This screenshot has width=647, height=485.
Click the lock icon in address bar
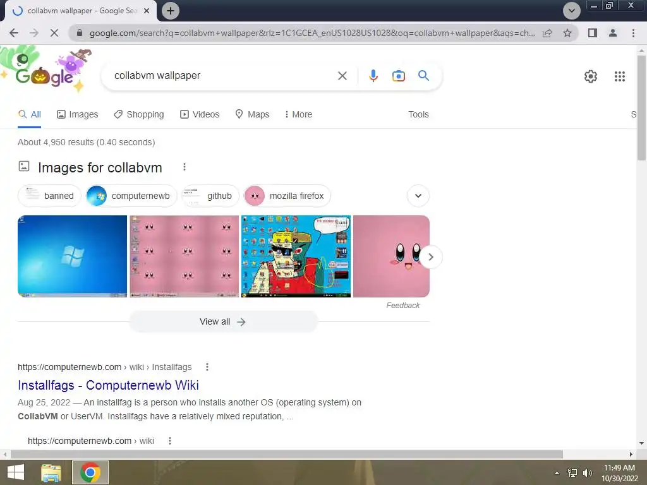tap(80, 33)
